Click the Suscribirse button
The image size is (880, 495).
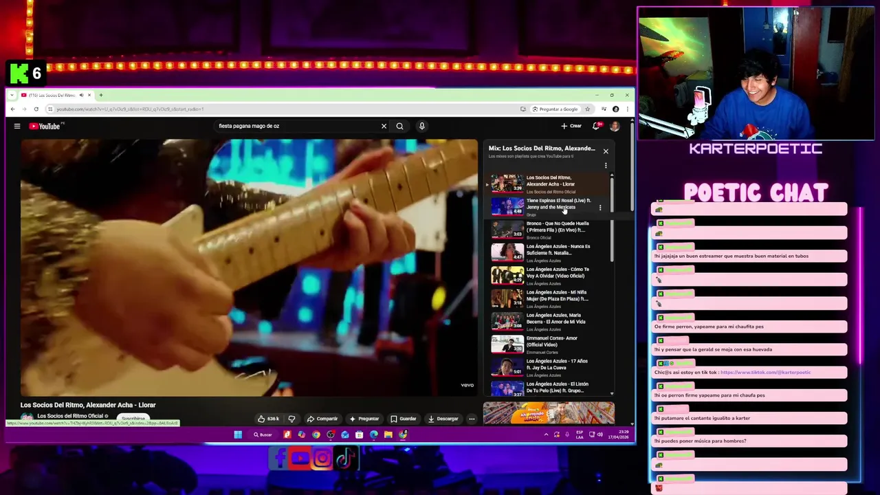[133, 418]
